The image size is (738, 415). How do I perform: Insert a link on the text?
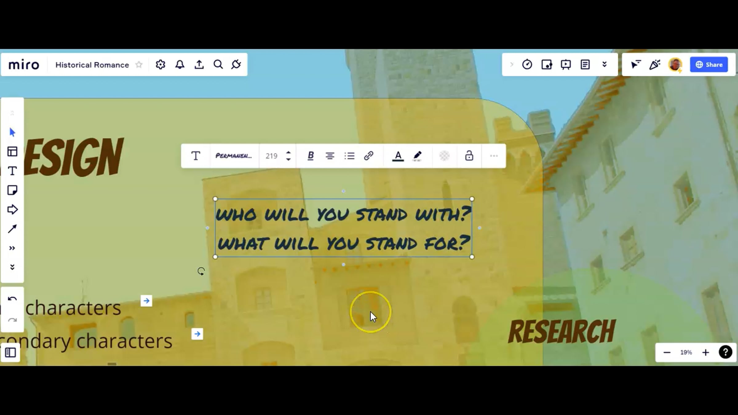pyautogui.click(x=368, y=156)
